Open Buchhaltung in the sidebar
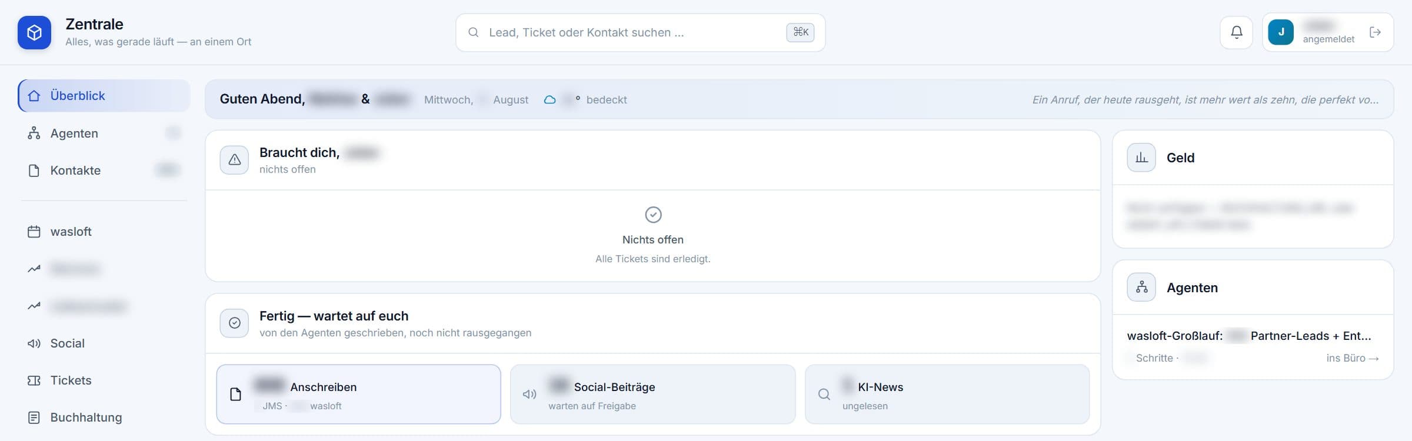This screenshot has height=441, width=1412. coord(104,417)
